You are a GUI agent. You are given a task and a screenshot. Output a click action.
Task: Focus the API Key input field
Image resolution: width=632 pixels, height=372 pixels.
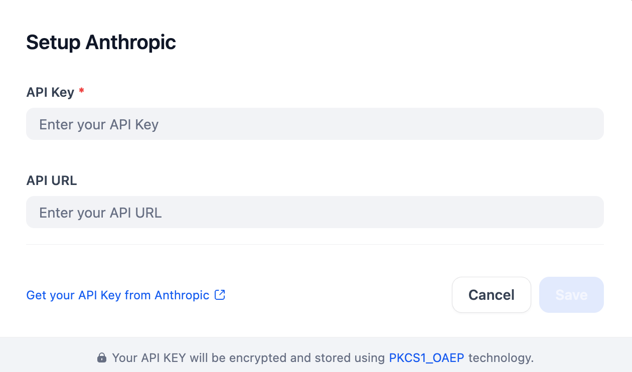(315, 124)
